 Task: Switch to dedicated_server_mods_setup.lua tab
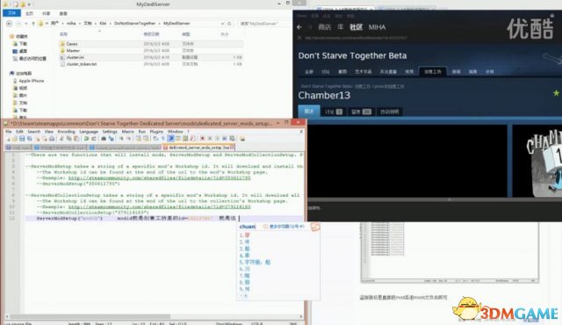pyautogui.click(x=198, y=148)
